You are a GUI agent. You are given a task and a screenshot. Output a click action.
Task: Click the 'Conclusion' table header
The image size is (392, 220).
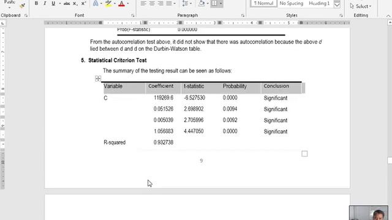click(276, 86)
